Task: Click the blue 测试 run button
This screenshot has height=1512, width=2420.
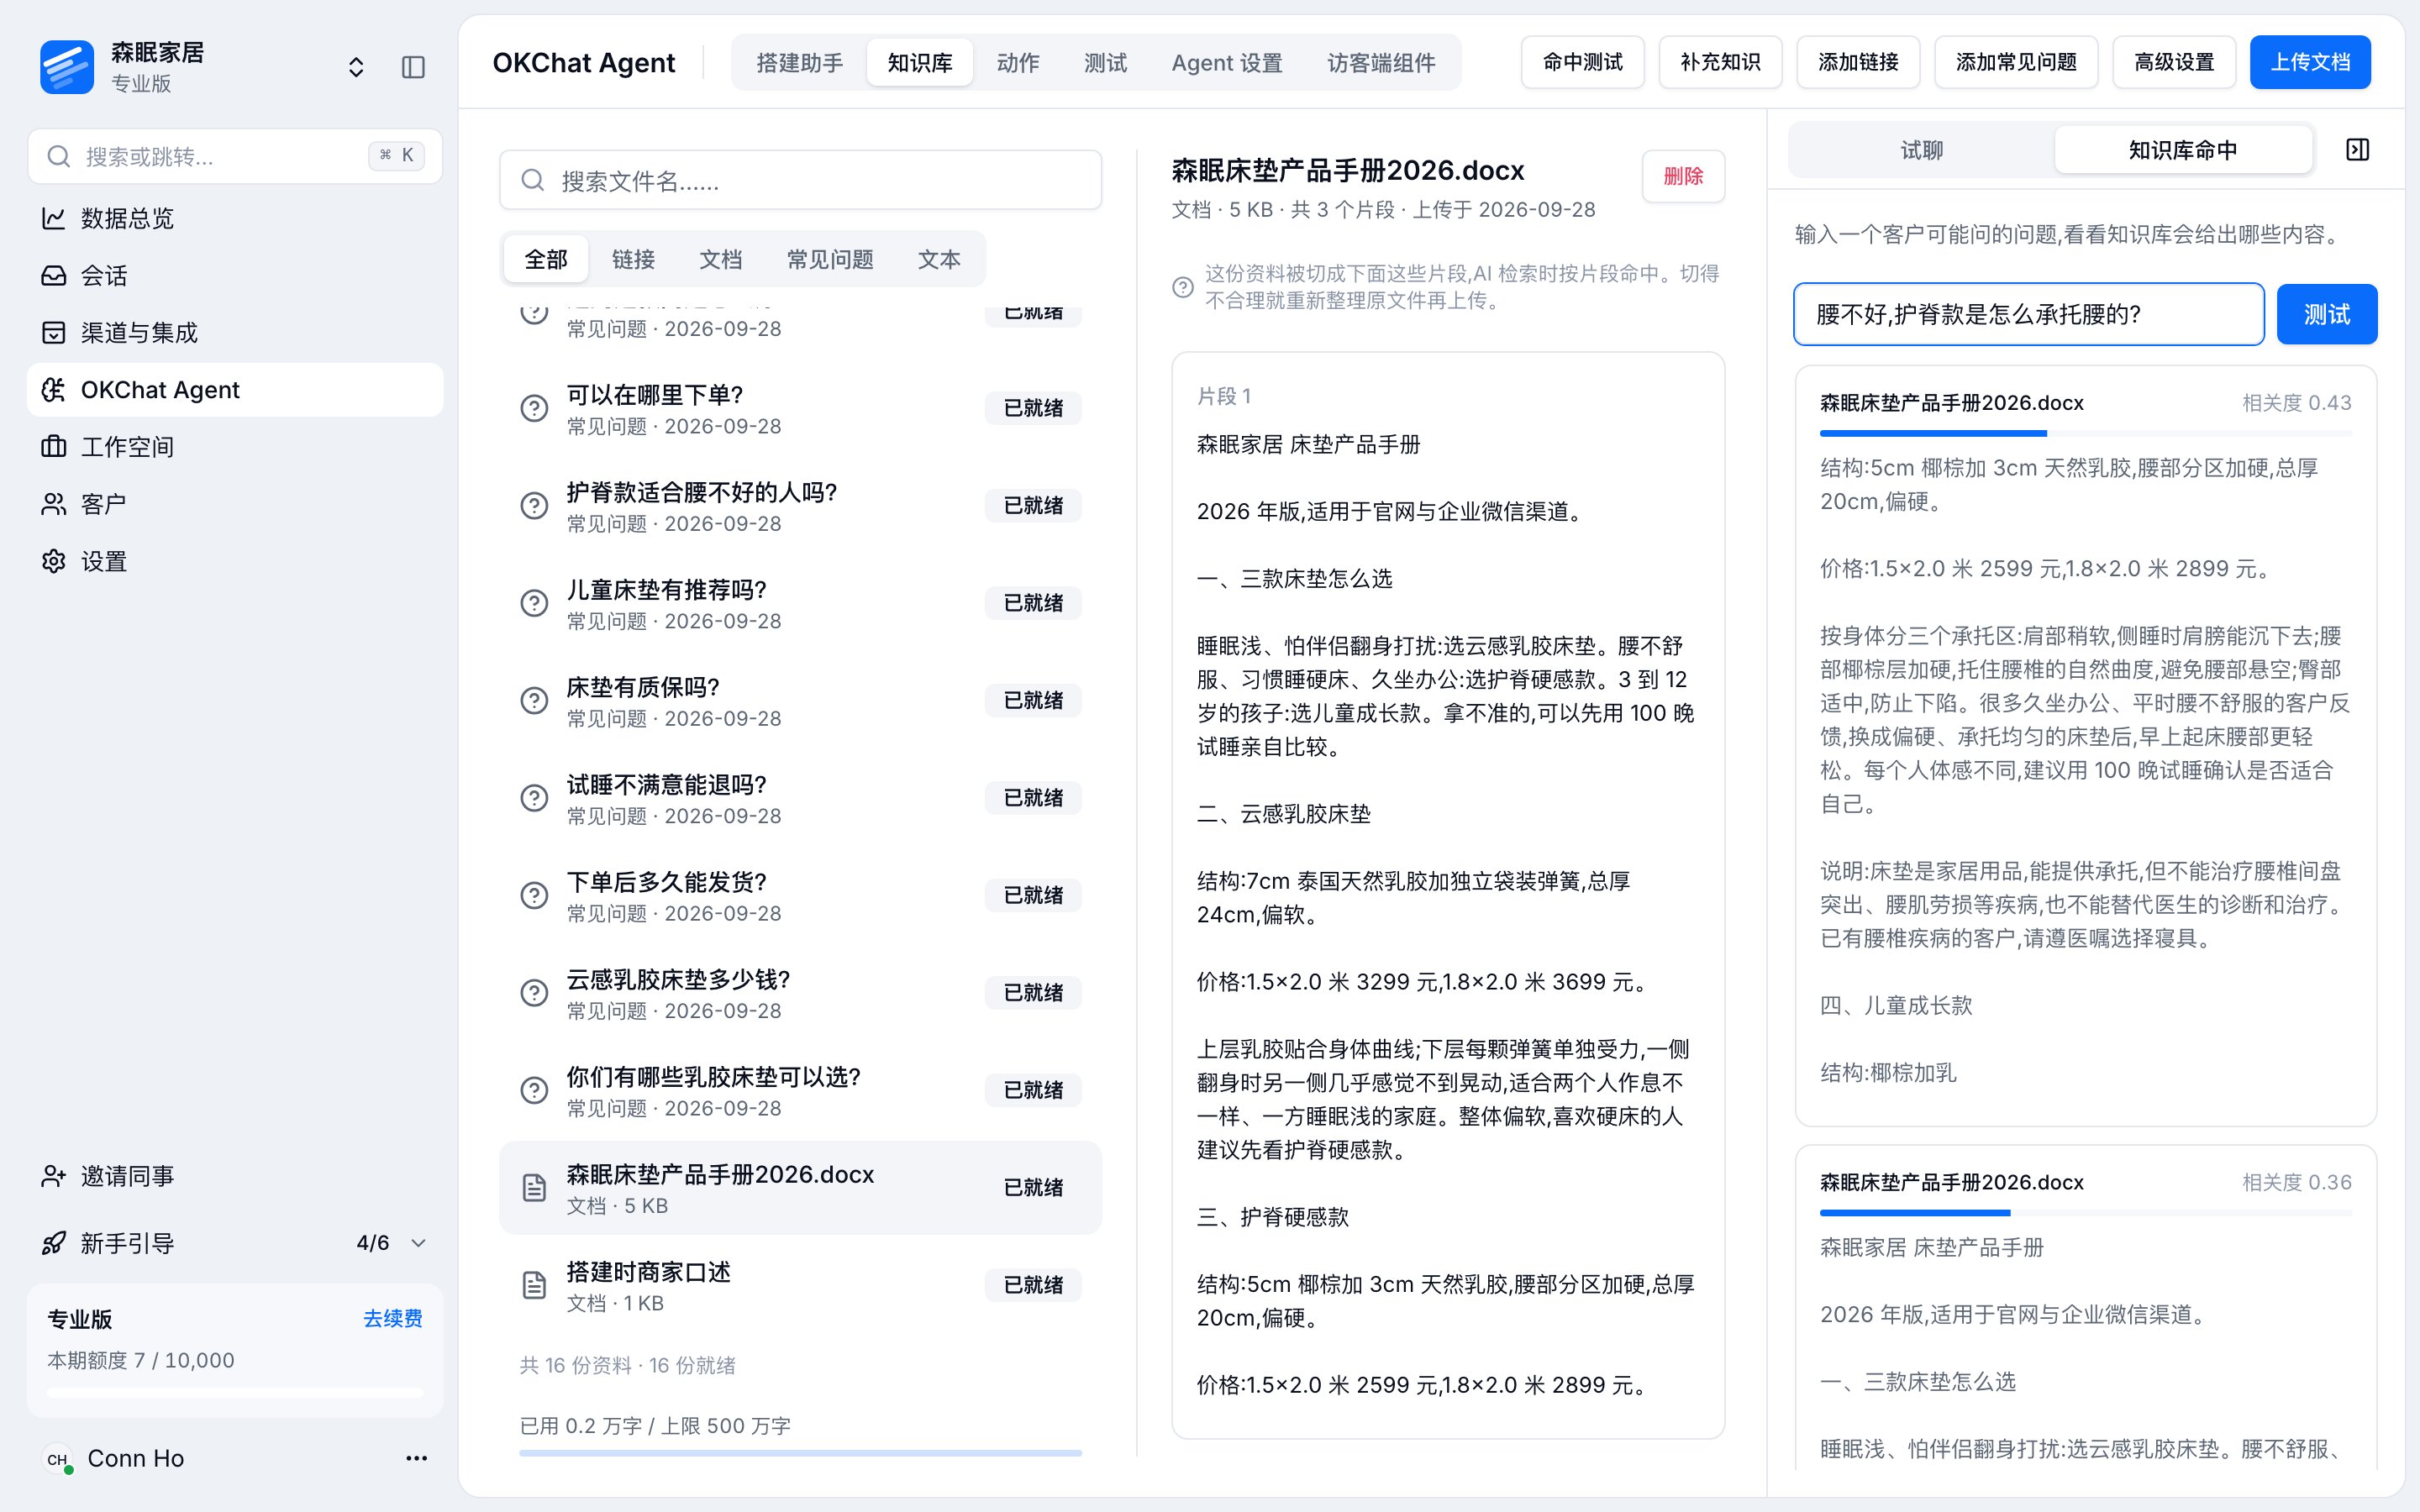Action: tap(2326, 314)
